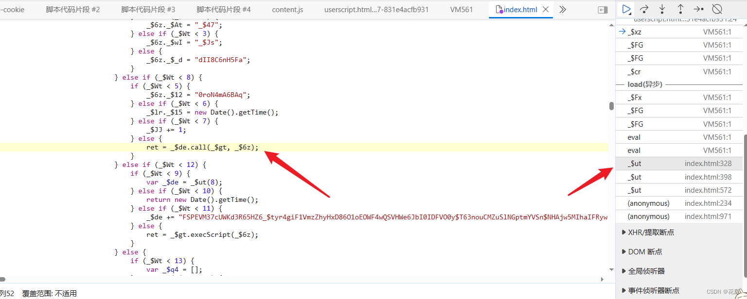The height and width of the screenshot is (299, 747).
Task: Select _$ut frame at index.html:398
Action: point(679,177)
